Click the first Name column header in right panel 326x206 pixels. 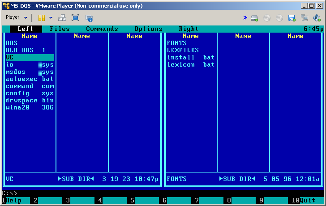[191, 36]
